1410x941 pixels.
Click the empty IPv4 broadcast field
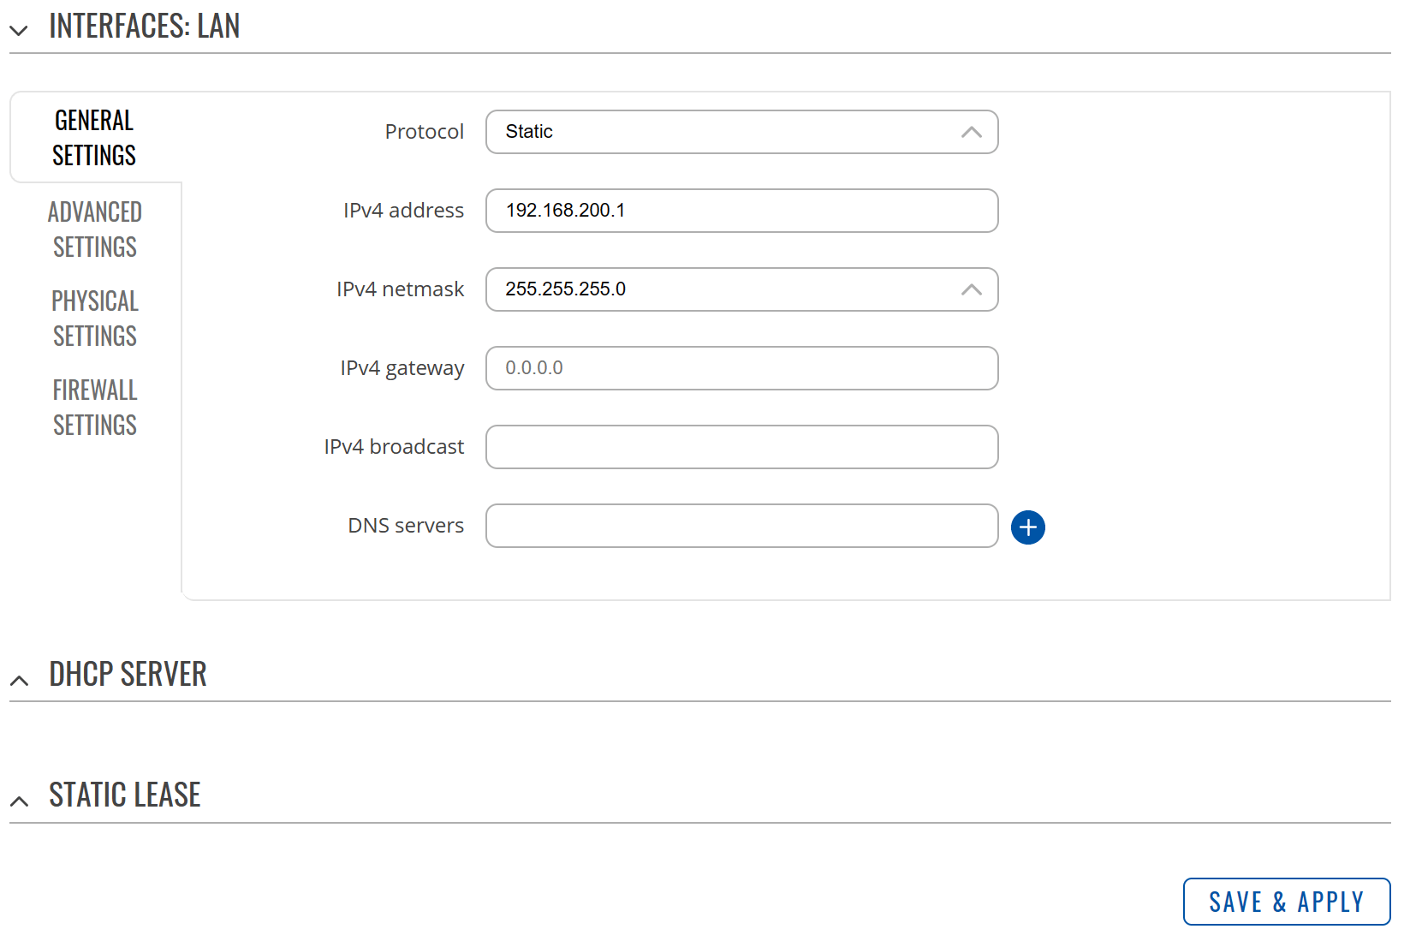click(741, 447)
